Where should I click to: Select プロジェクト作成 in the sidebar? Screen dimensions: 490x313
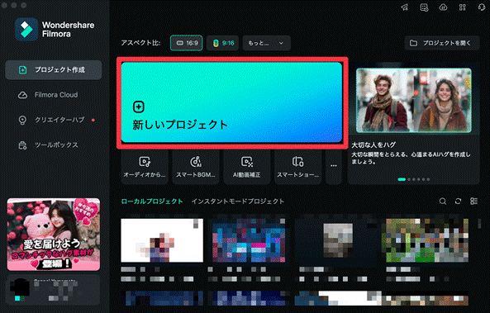tap(54, 69)
